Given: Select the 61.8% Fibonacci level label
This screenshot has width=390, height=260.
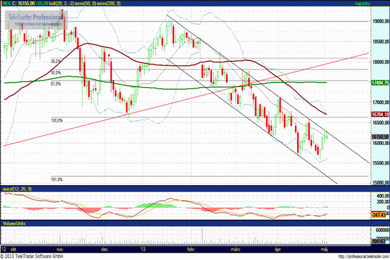Looking at the screenshot, I should click(x=56, y=84).
